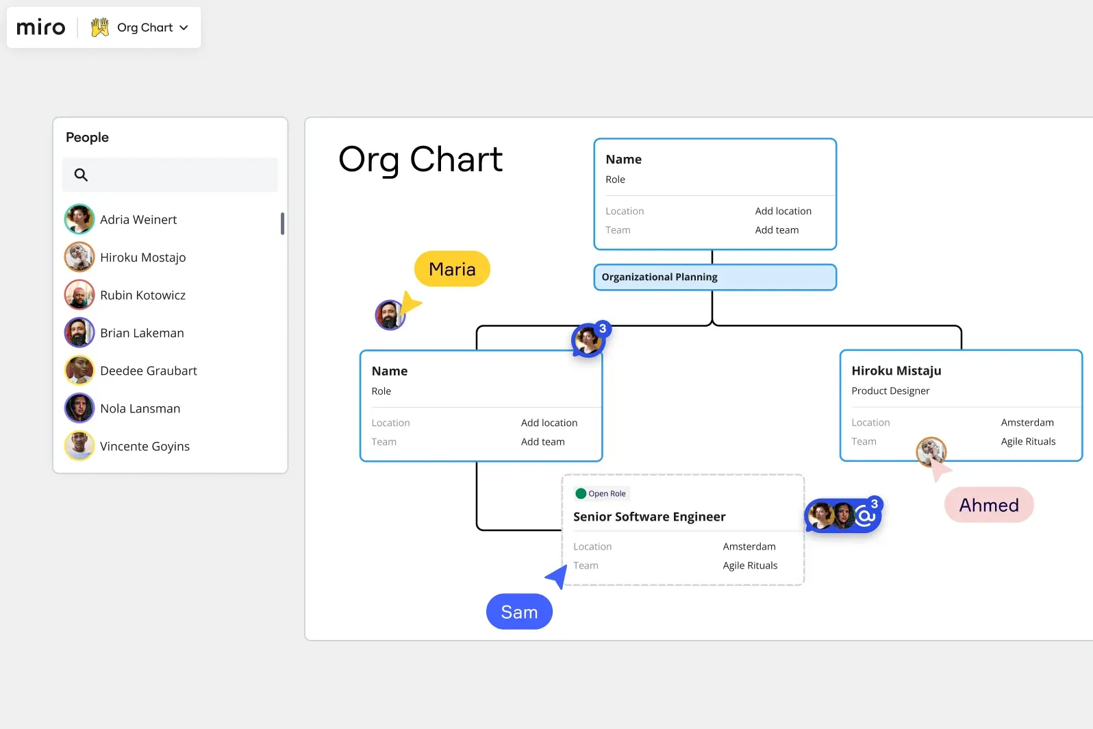
Task: Select Adria Weinert's avatar in the list
Action: 79,219
